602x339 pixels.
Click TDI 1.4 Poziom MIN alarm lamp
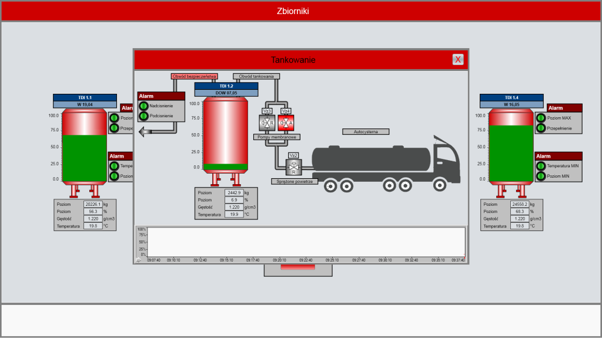[x=541, y=176]
